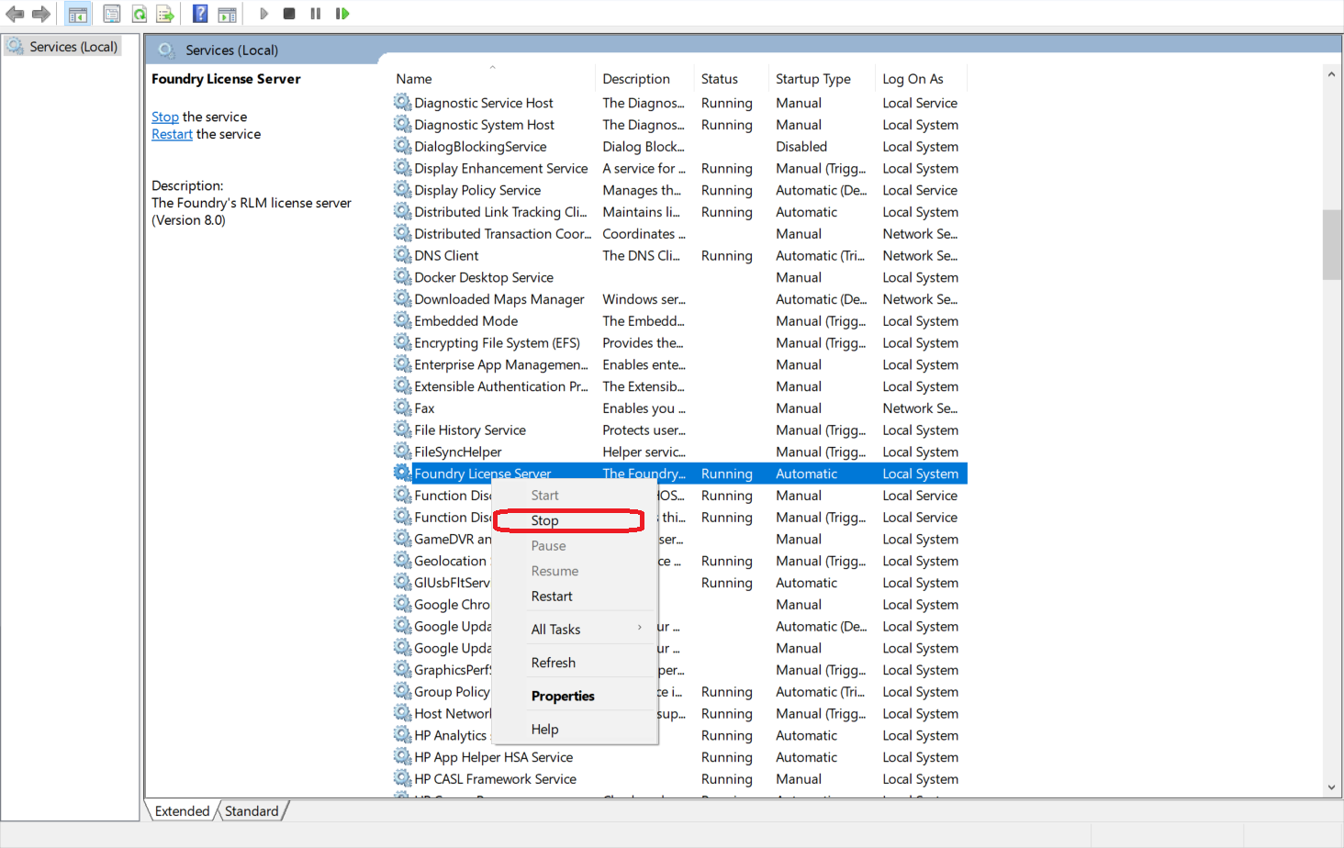Click the Stop service square icon
The height and width of the screenshot is (848, 1344).
288,13
